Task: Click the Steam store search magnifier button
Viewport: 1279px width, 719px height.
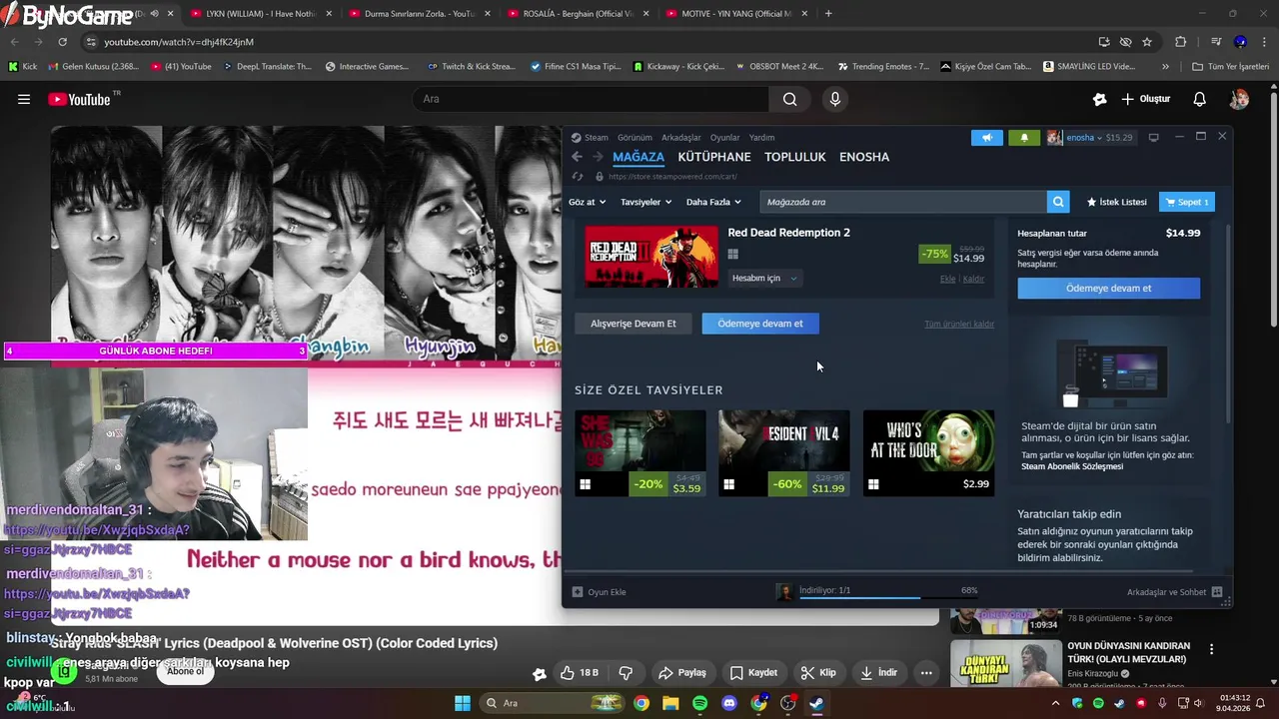Action: click(x=1058, y=202)
